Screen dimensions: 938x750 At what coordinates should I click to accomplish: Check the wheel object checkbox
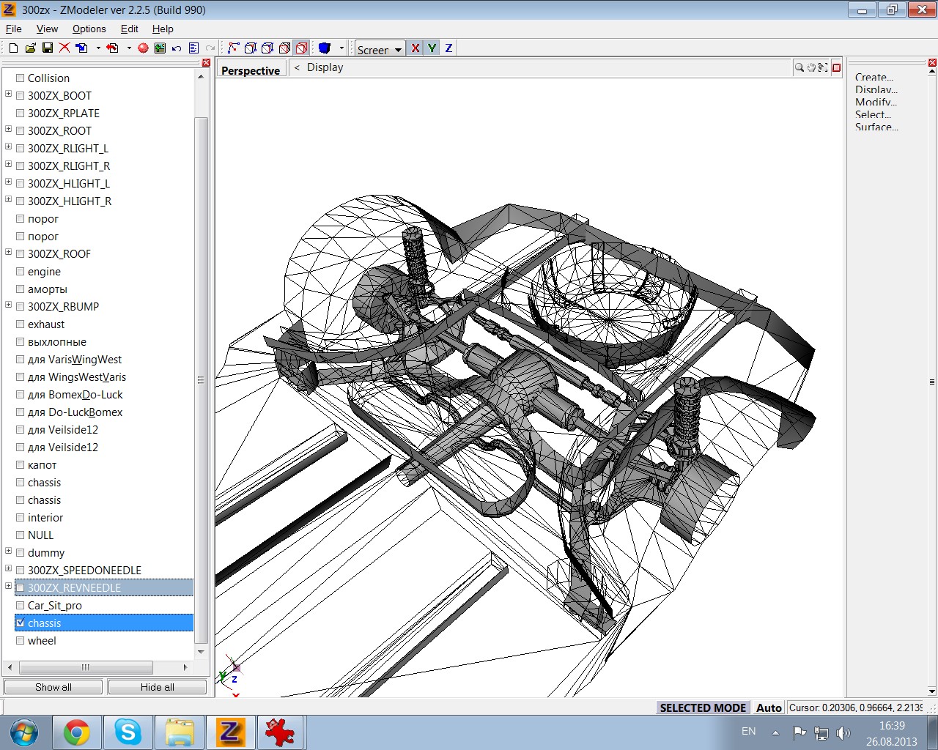(21, 640)
